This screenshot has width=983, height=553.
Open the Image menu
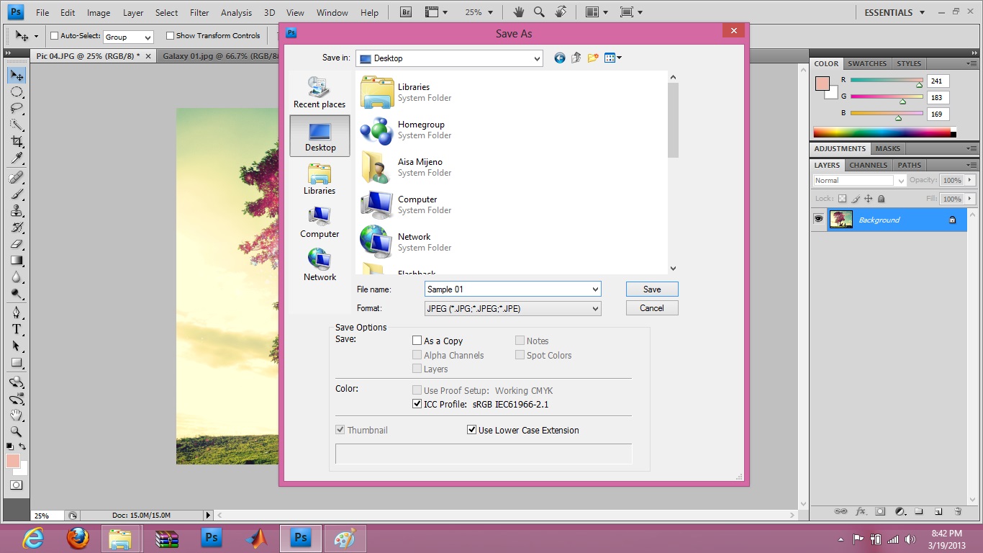99,12
